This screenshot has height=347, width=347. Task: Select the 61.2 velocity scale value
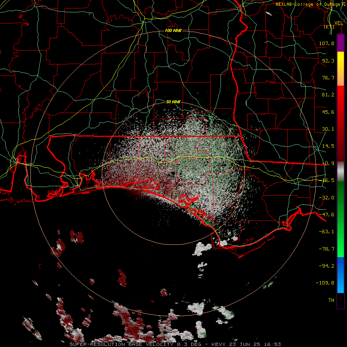328,95
